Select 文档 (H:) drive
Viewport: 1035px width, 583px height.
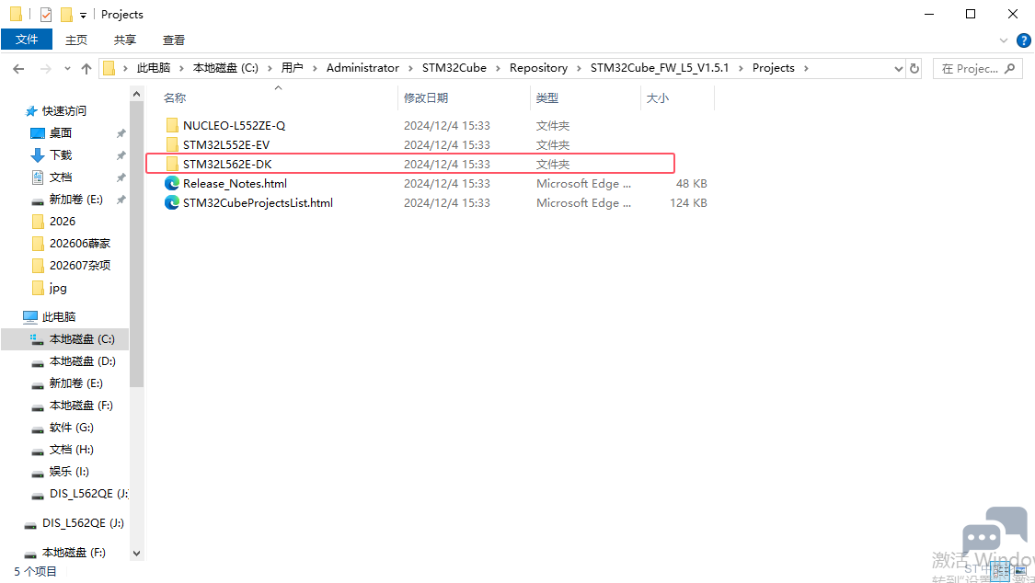click(x=71, y=450)
